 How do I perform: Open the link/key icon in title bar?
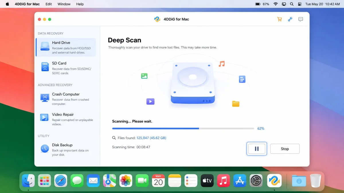coord(290,19)
